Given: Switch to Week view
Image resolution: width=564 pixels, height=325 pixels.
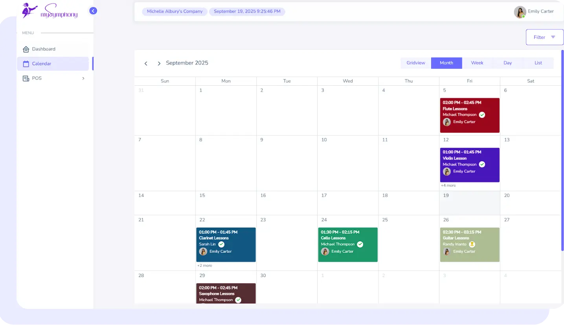Looking at the screenshot, I should click(477, 63).
